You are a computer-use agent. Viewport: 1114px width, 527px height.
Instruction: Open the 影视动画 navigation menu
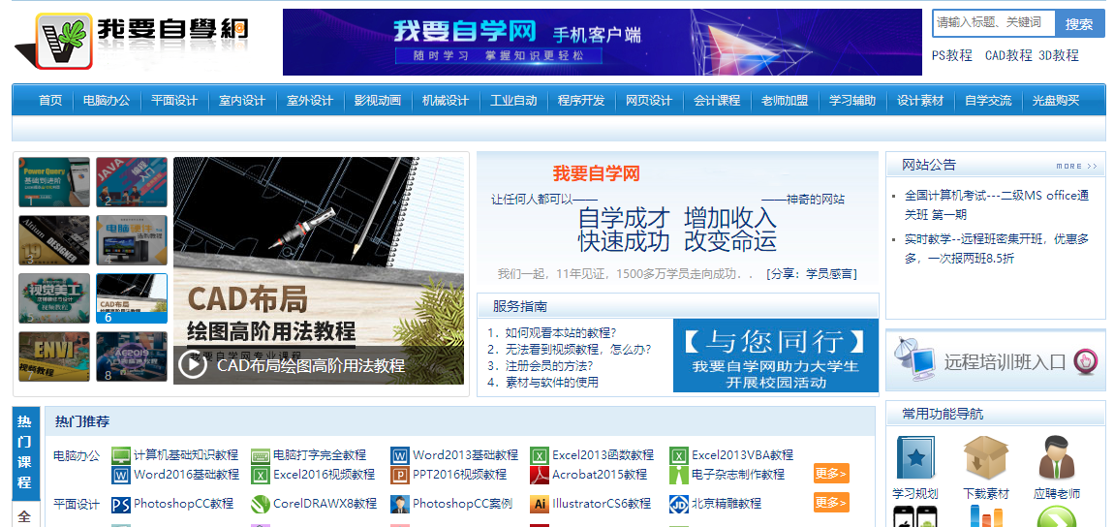pos(378,100)
